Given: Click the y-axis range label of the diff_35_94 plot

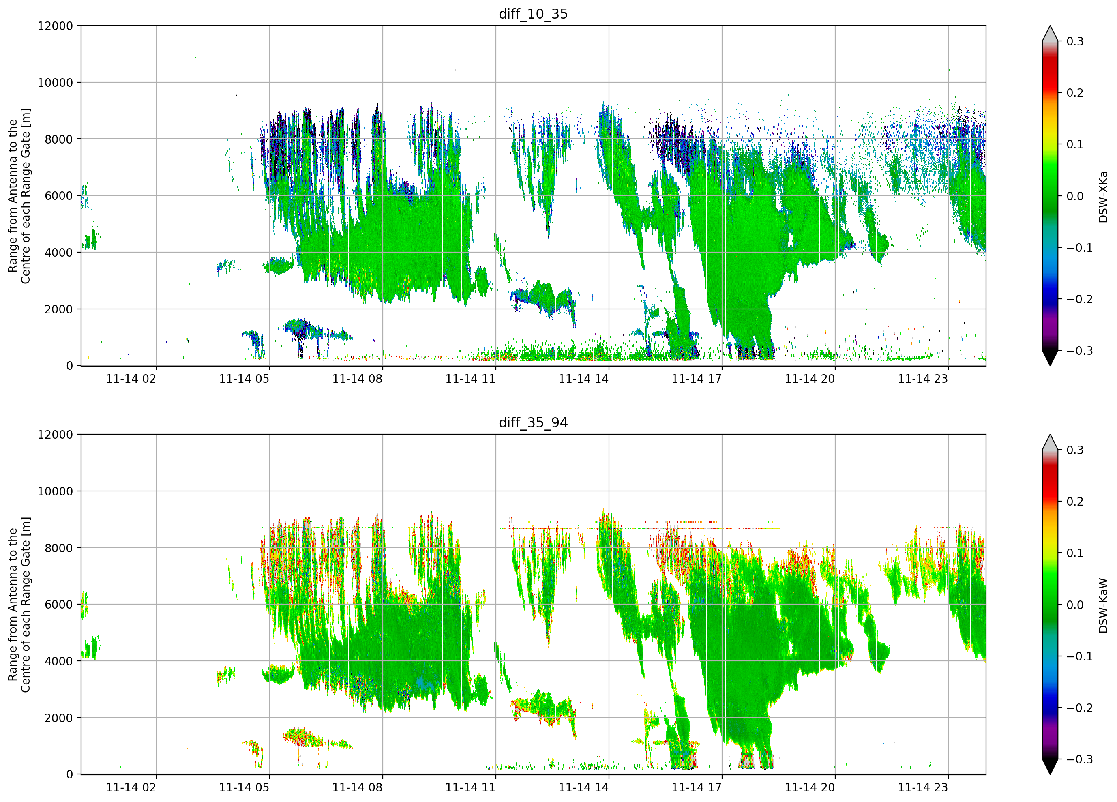Looking at the screenshot, I should click(19, 605).
